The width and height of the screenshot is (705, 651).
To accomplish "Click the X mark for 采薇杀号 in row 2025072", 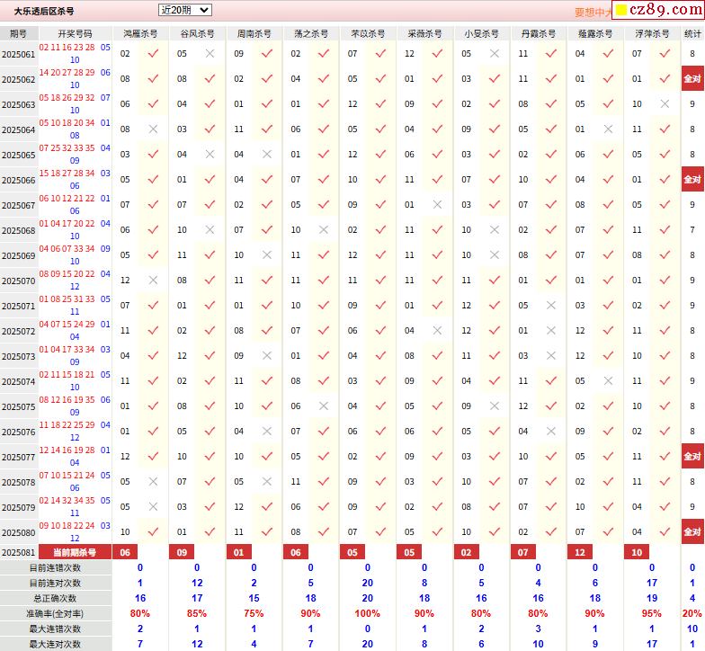I will point(437,331).
